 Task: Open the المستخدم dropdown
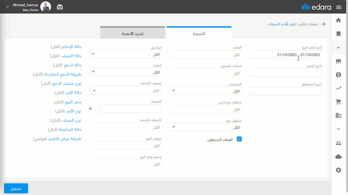coord(206,91)
